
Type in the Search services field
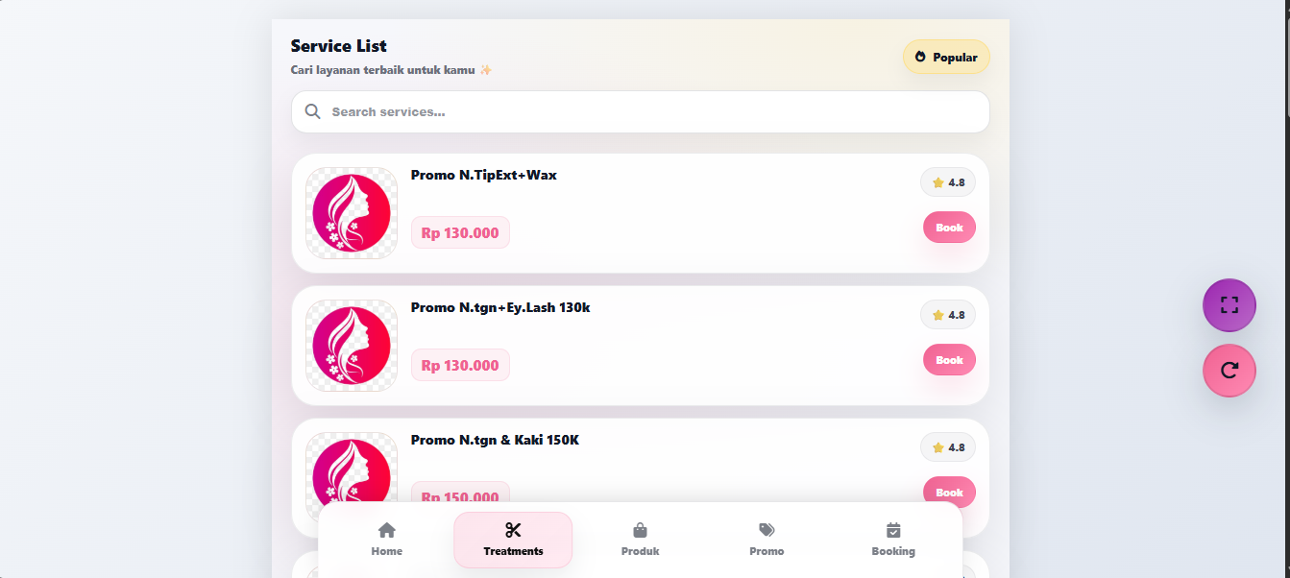tap(653, 111)
